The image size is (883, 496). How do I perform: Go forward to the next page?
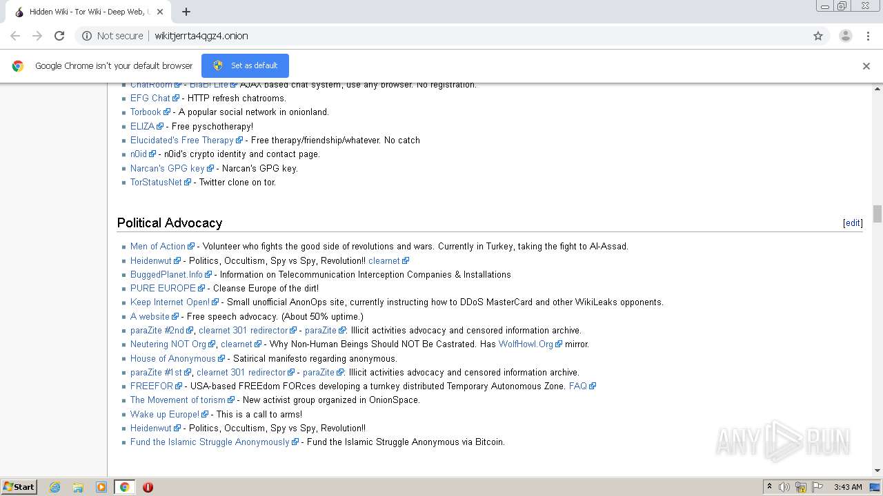[x=37, y=36]
